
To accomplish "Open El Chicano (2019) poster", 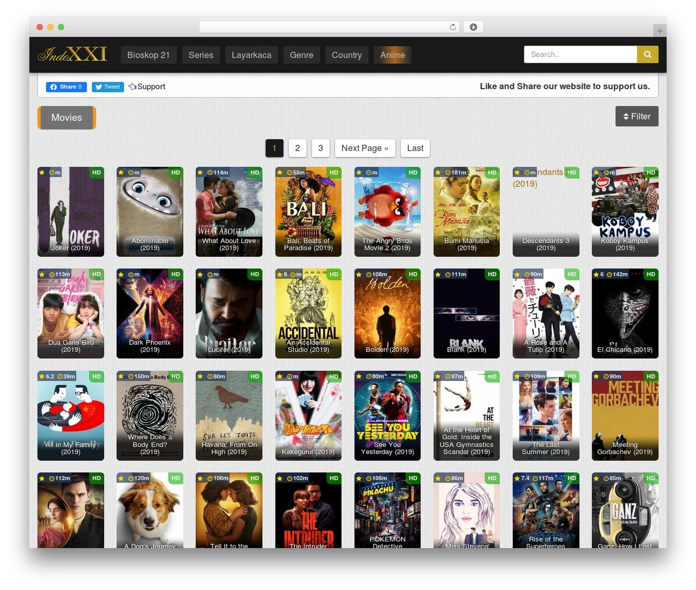I will click(625, 314).
